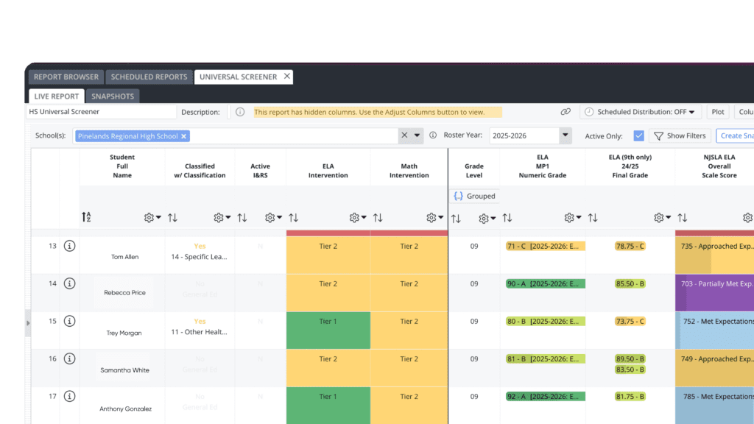Switch to the Snapshots tab
Image resolution: width=754 pixels, height=424 pixels.
(113, 96)
